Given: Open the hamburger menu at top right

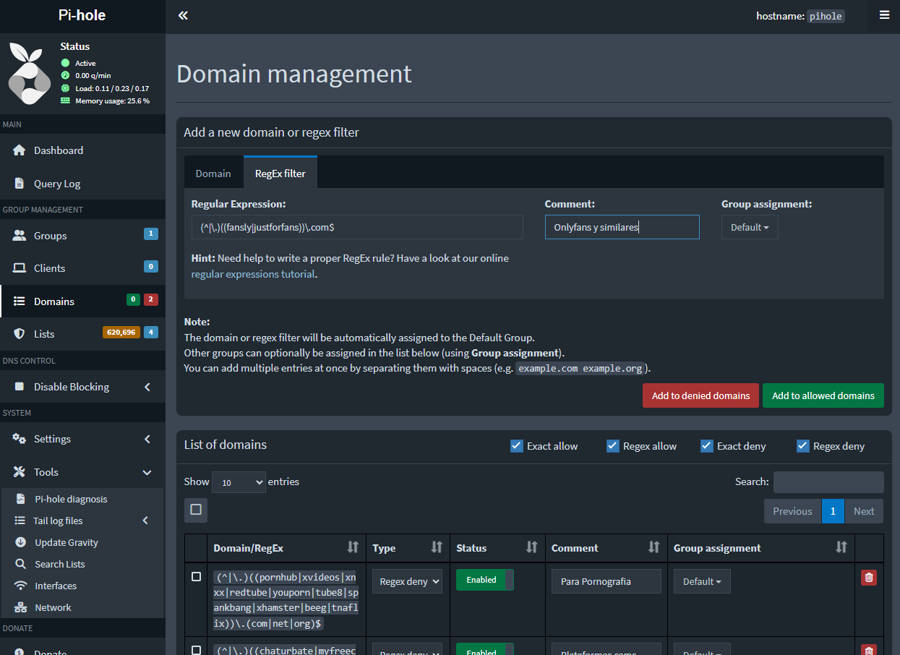Looking at the screenshot, I should [x=884, y=15].
